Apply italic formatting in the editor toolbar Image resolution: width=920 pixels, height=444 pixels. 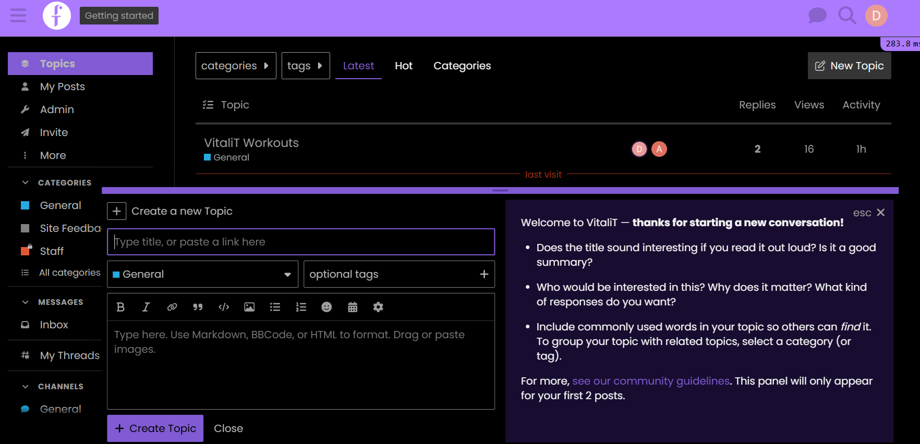click(x=146, y=307)
